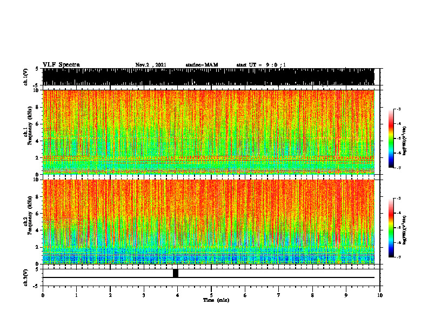Click the time axis tick label "1"
Screen dimensions: 428x331
[x=76, y=295]
